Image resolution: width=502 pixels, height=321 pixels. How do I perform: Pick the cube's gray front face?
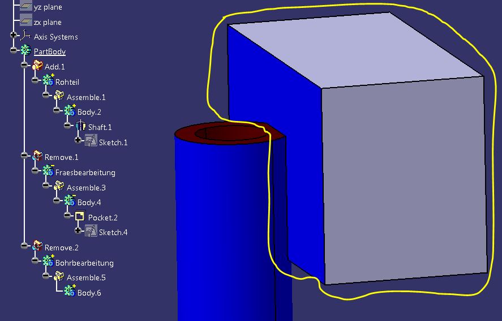click(x=405, y=181)
